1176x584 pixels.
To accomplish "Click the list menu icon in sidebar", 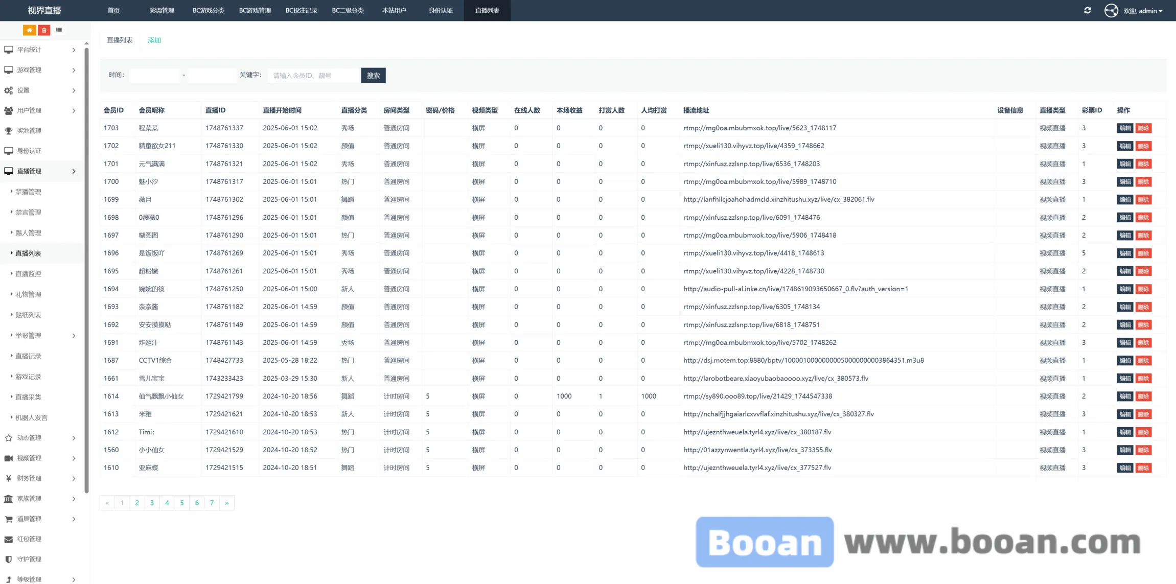I will point(59,30).
